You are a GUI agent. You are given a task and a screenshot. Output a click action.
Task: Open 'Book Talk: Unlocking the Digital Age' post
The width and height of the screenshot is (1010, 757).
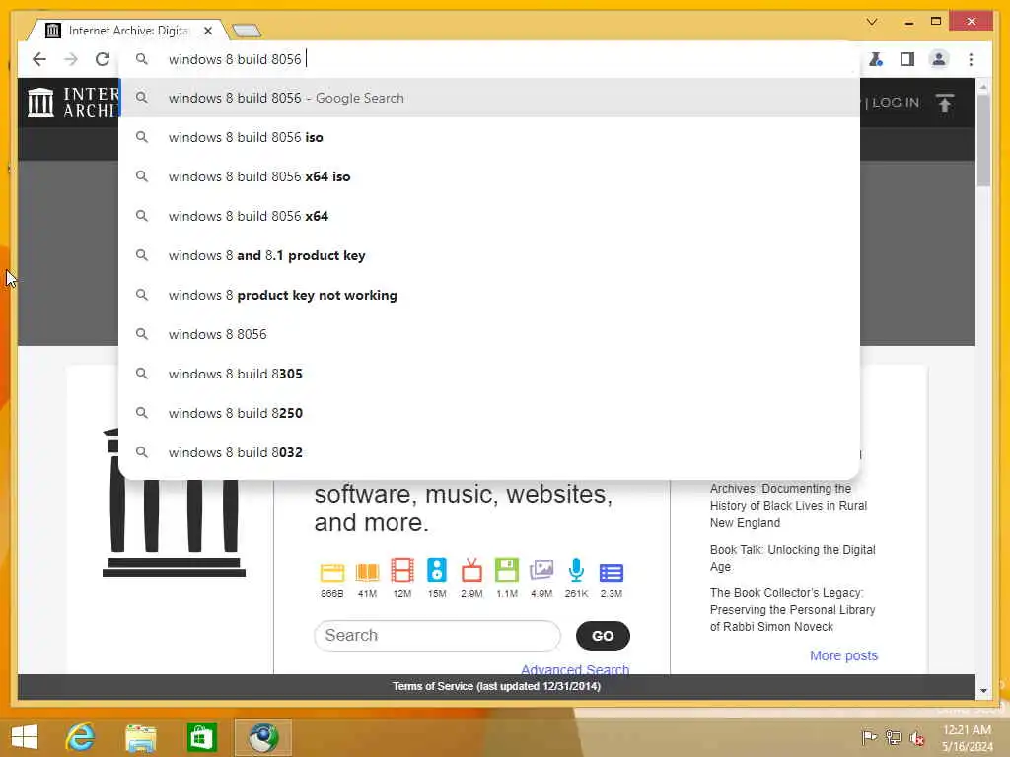point(792,558)
